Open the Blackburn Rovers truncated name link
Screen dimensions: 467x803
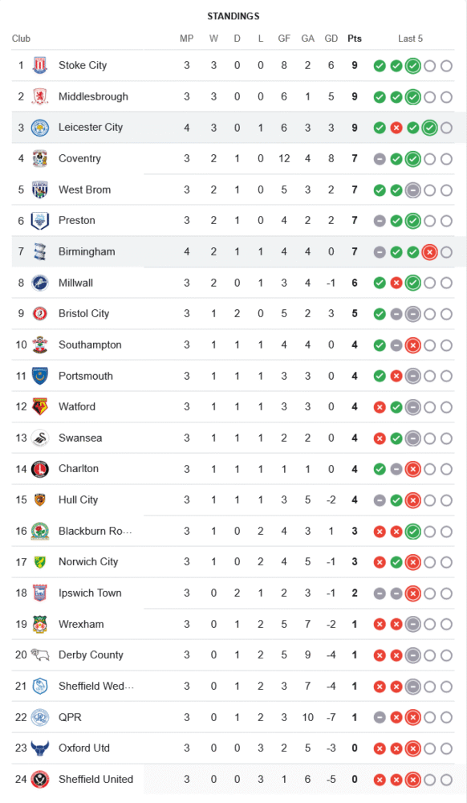pos(95,531)
